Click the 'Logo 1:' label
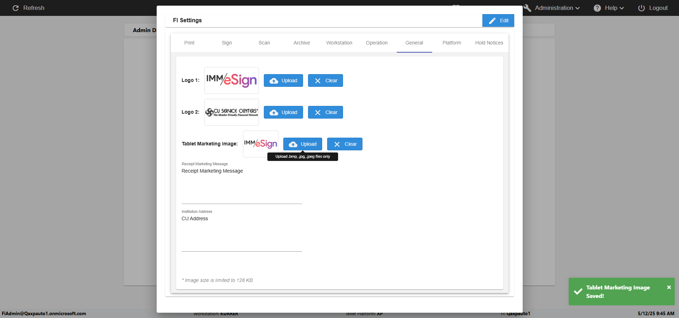 pyautogui.click(x=191, y=80)
